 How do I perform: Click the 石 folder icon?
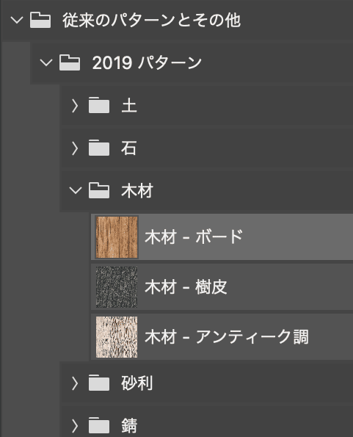coord(99,148)
